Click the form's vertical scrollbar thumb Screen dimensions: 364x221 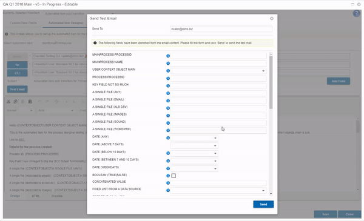point(271,82)
